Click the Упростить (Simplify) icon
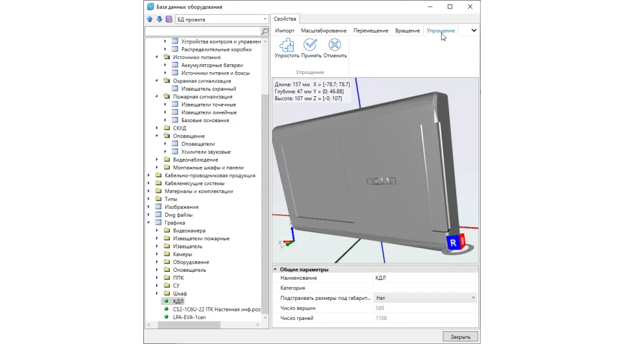624x344 pixels. (x=286, y=45)
